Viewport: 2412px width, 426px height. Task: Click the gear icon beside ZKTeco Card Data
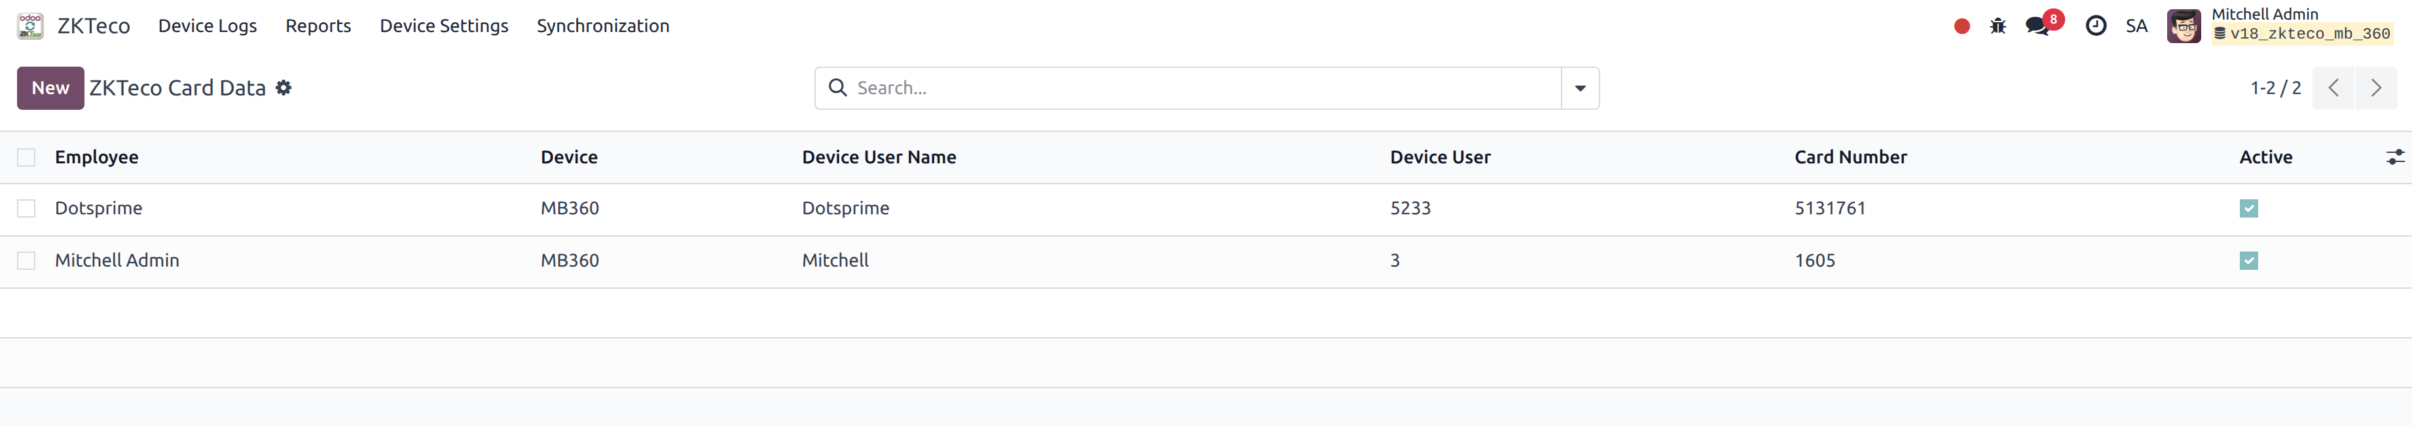pos(283,88)
